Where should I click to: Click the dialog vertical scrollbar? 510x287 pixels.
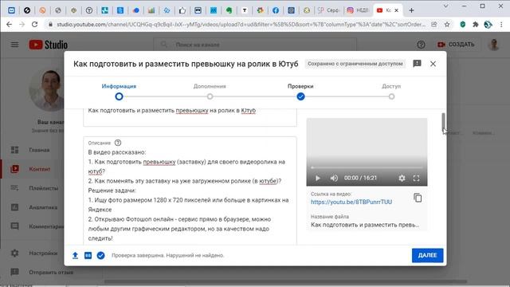coord(443,122)
